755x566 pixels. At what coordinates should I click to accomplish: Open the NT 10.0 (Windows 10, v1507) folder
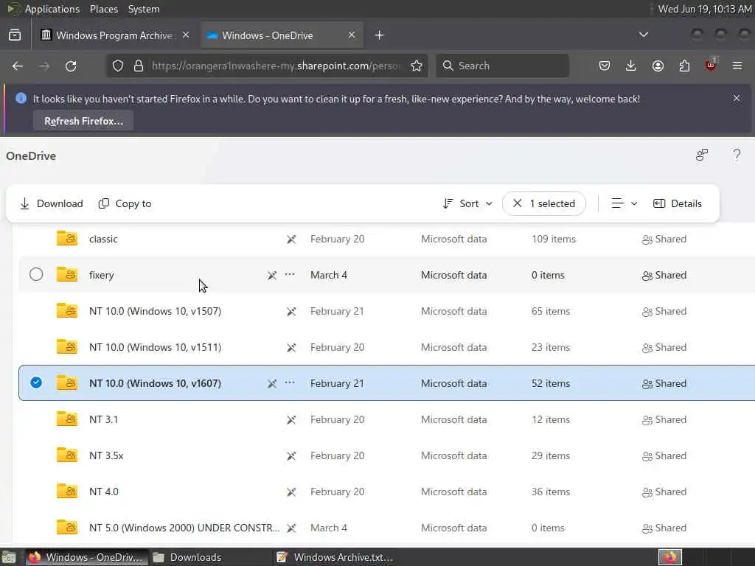click(155, 312)
